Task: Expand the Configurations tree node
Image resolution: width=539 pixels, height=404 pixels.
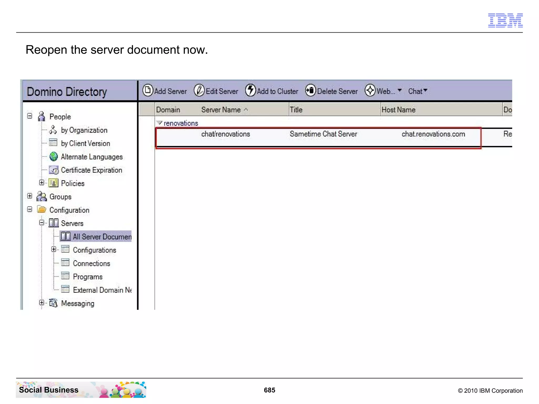Action: 54,249
